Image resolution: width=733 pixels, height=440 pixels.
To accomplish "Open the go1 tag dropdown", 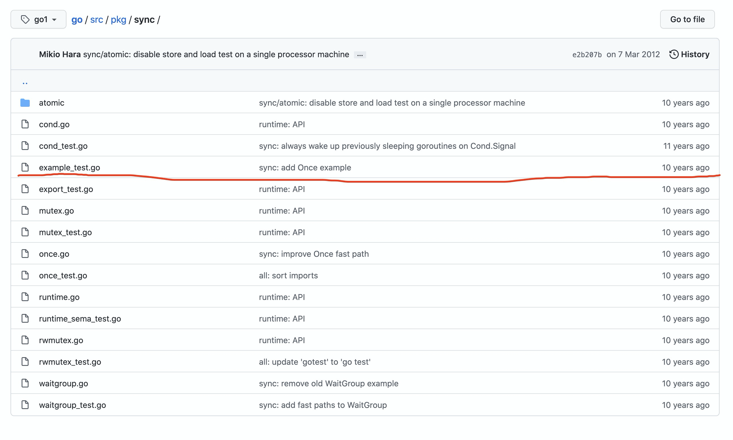I will click(x=38, y=20).
